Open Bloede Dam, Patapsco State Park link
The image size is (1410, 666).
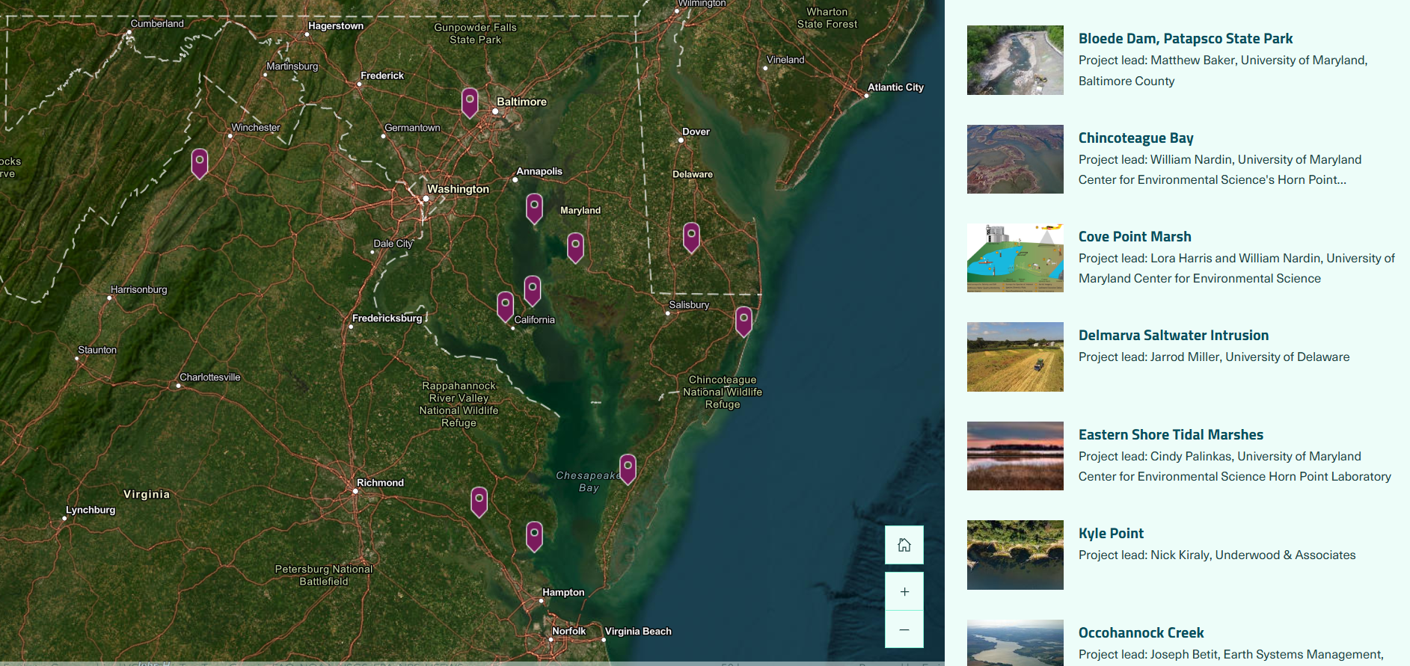(x=1185, y=39)
